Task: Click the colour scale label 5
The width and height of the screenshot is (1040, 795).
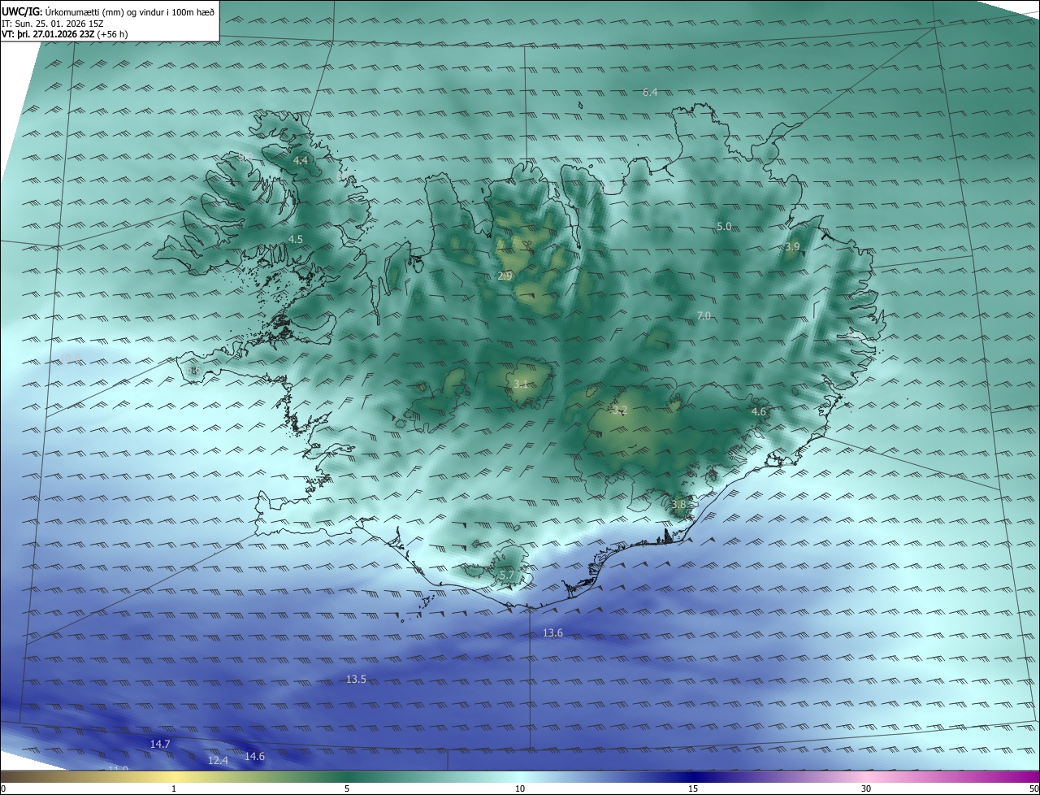Action: 347,788
